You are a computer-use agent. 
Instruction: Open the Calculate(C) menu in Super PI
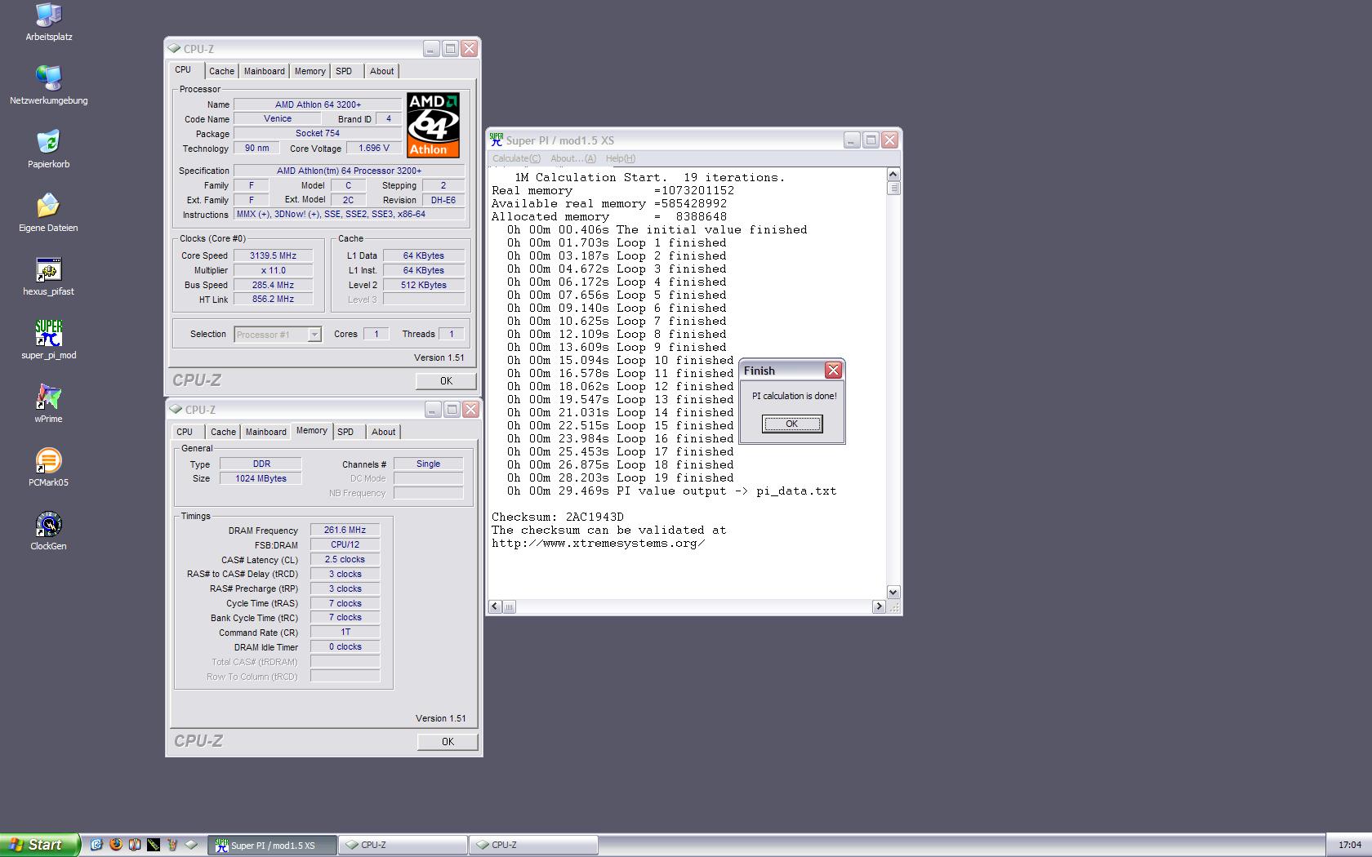pyautogui.click(x=516, y=158)
